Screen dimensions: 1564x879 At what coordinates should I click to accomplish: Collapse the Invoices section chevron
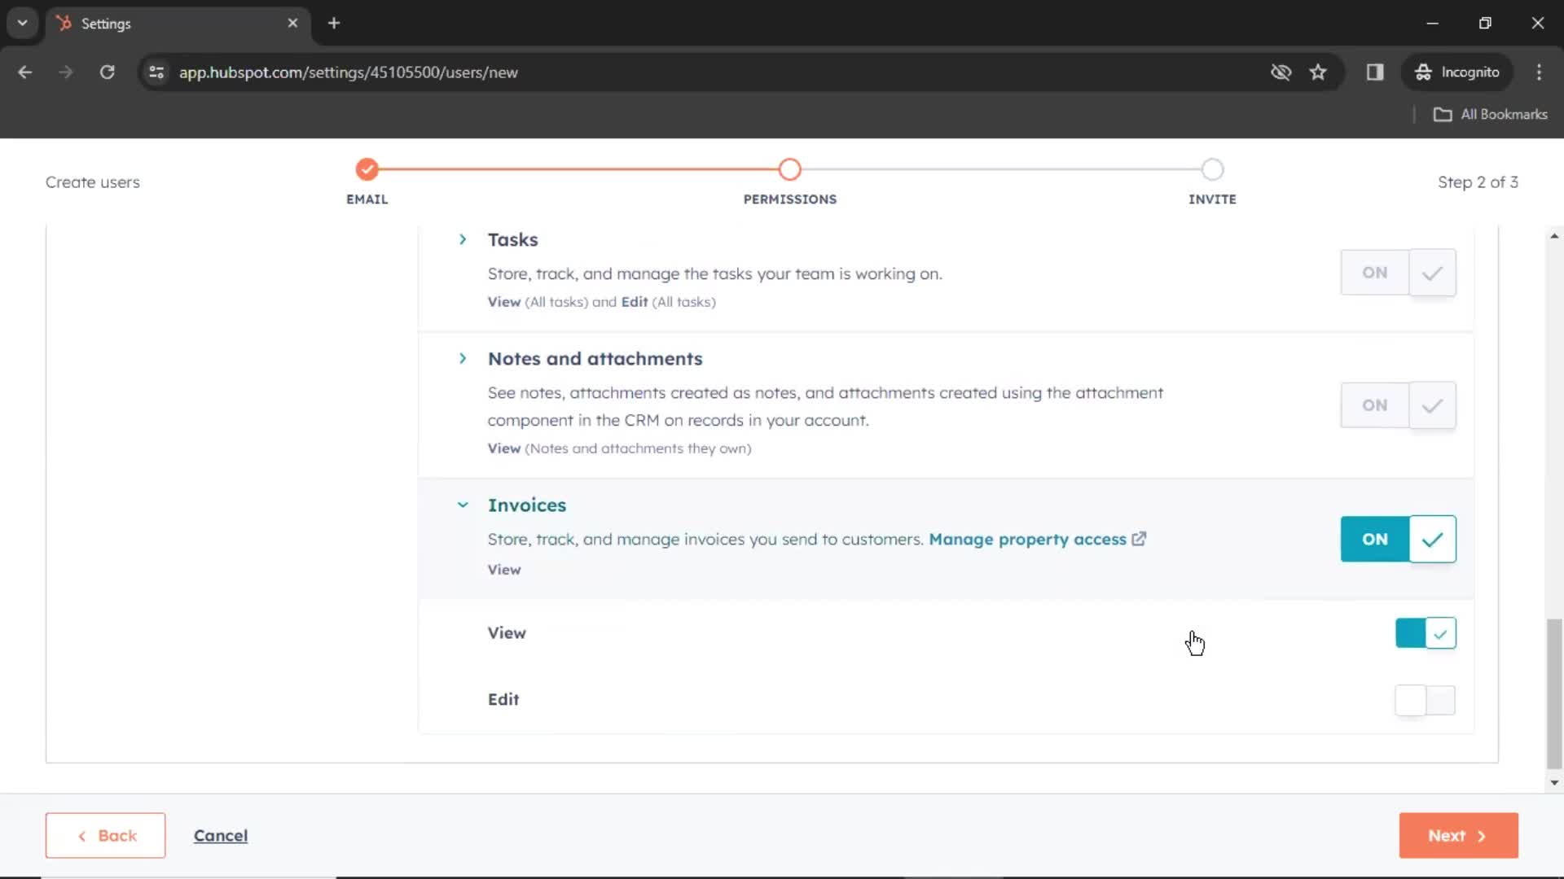click(x=461, y=505)
